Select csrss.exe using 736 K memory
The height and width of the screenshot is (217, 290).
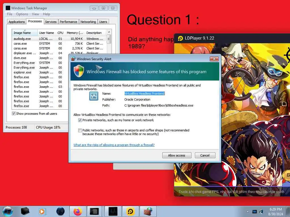[x=59, y=44]
